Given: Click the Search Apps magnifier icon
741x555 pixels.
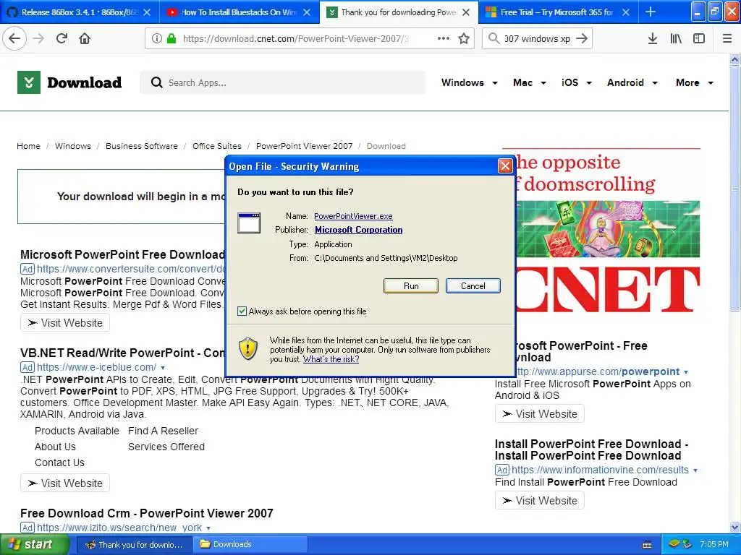Looking at the screenshot, I should [x=156, y=82].
